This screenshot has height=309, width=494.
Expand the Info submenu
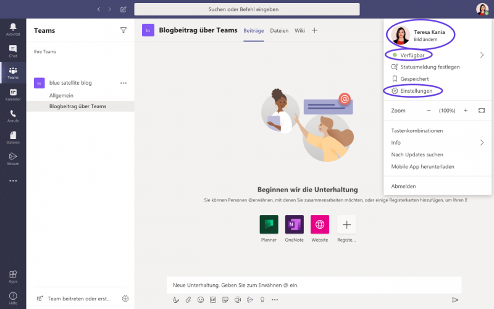(x=482, y=143)
